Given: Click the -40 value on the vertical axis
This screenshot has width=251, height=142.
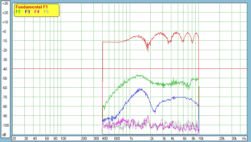Looking at the screenshot, I should coord(5,69).
